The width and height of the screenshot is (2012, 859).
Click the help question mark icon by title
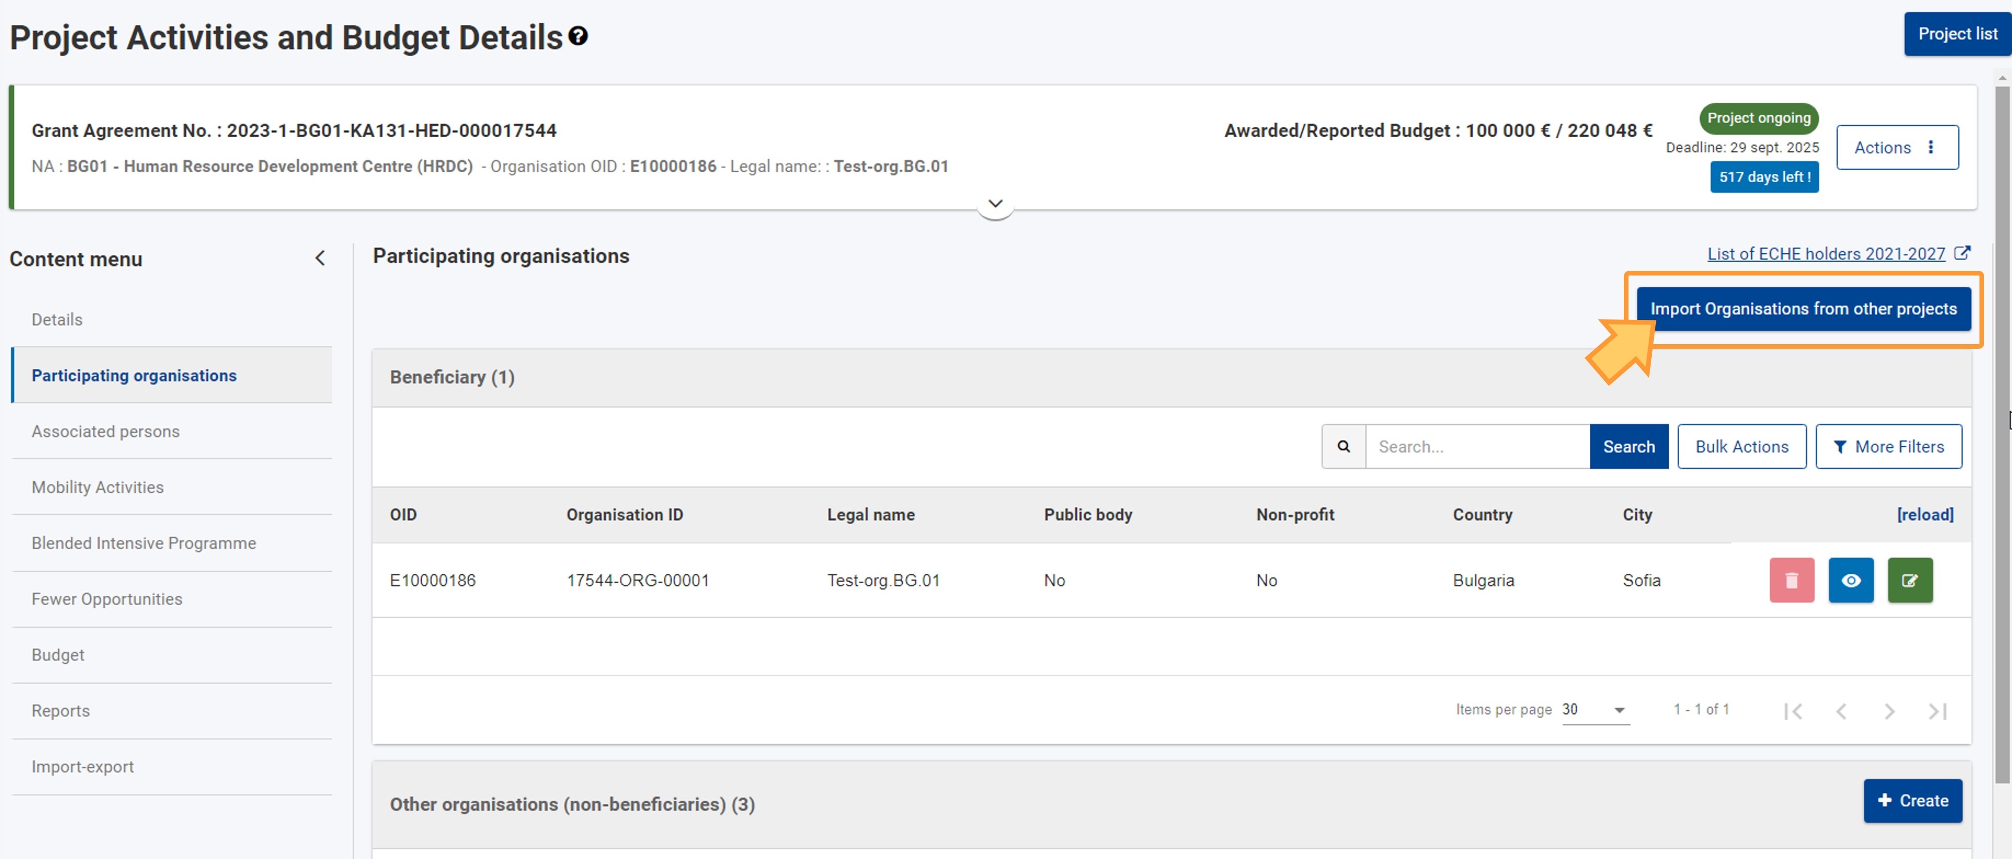pyautogui.click(x=578, y=36)
